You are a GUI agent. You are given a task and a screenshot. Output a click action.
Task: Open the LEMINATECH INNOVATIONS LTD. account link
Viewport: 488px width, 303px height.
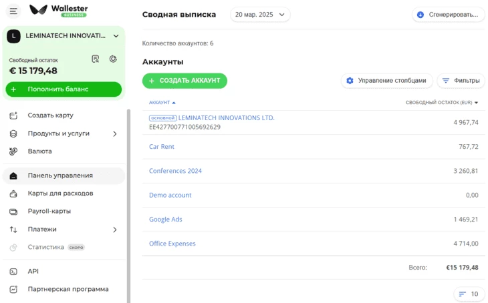click(226, 118)
